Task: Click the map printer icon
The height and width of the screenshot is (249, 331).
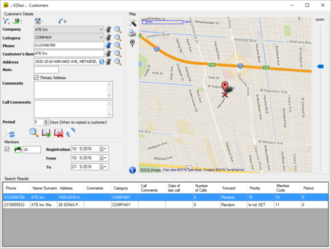Action: pos(132,33)
